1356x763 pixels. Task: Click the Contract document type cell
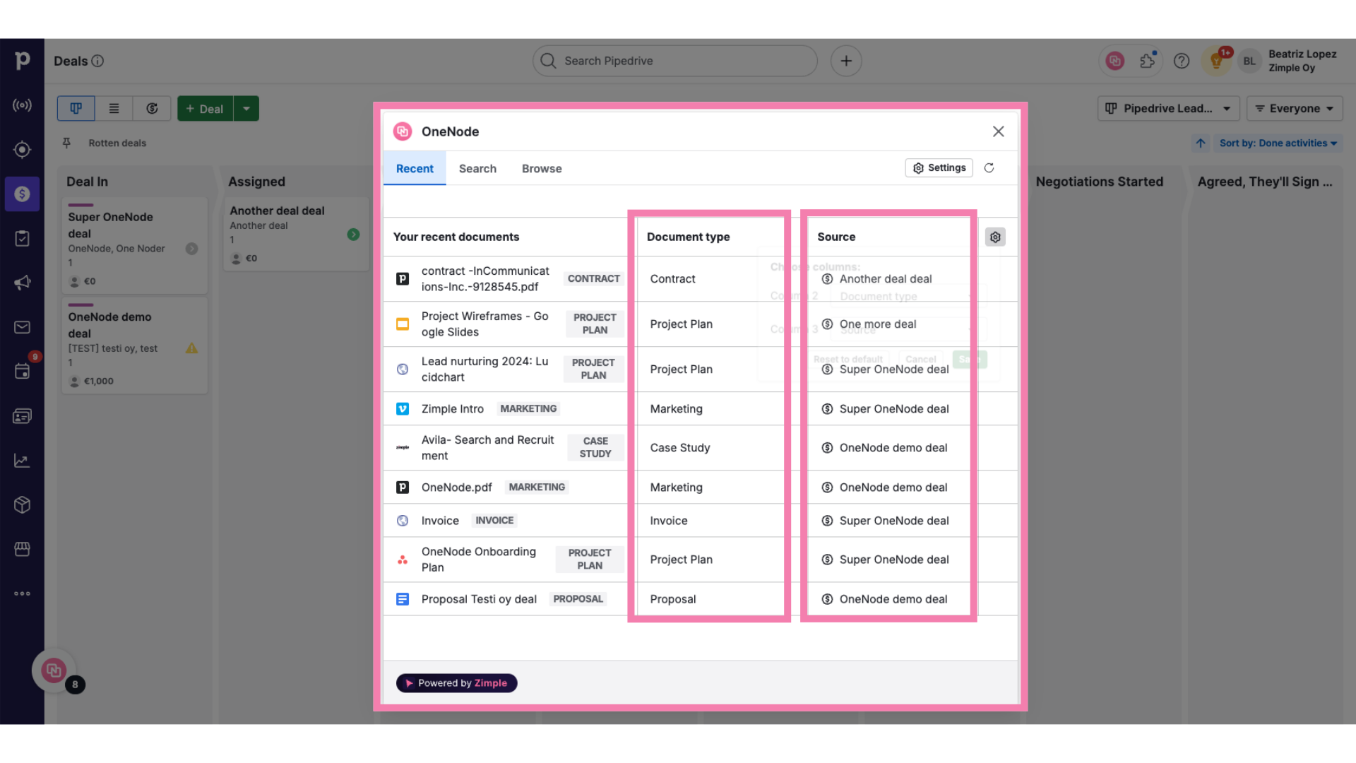672,278
